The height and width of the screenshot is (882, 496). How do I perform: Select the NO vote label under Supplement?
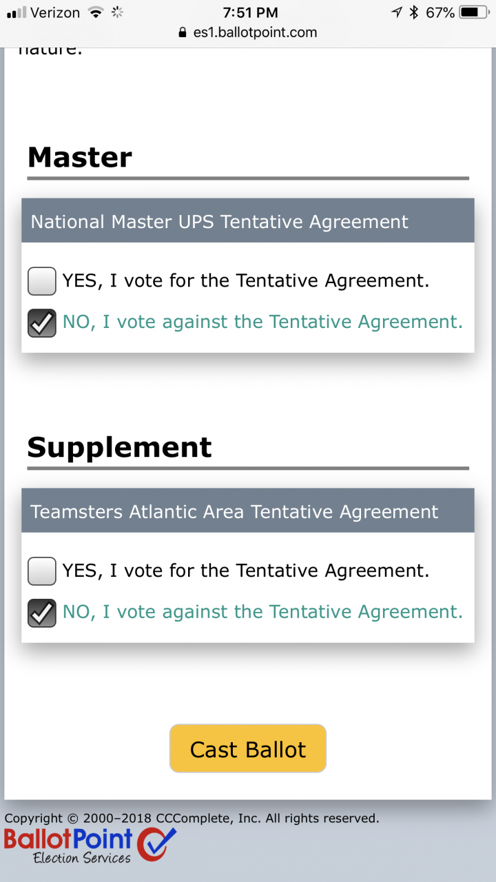[x=262, y=612]
